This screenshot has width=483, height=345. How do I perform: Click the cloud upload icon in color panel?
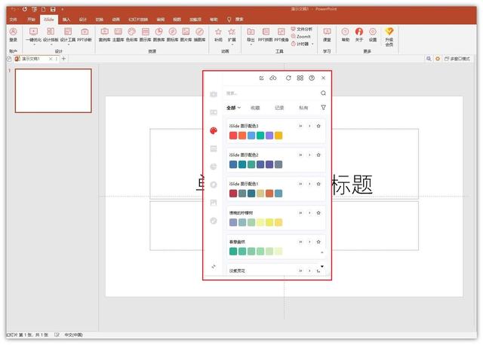pos(273,78)
